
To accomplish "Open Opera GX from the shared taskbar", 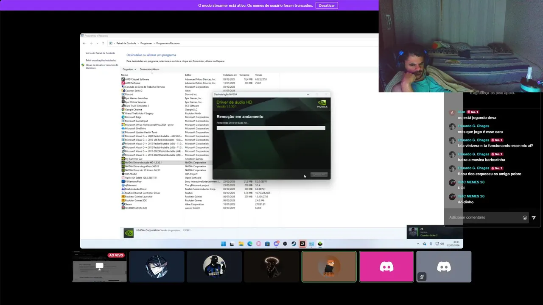I will click(258, 244).
